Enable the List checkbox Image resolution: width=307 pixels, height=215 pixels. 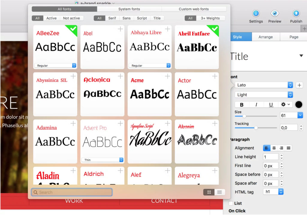point(231,203)
